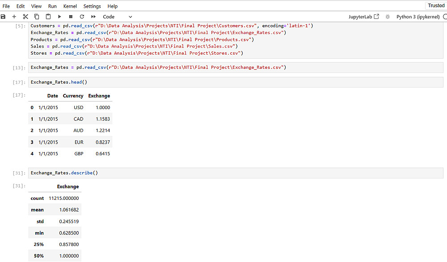Open the Run menu
Viewport: 447px width, 262px height.
[52, 6]
